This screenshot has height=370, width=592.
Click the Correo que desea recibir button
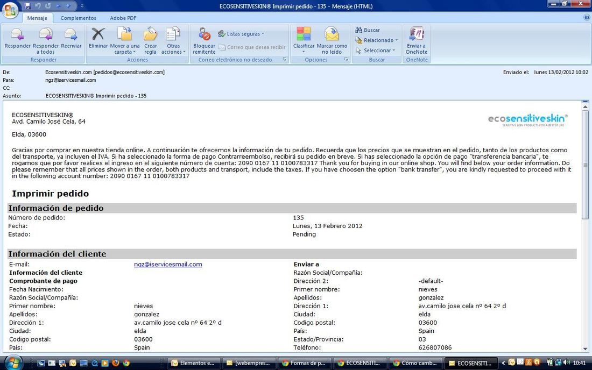252,47
